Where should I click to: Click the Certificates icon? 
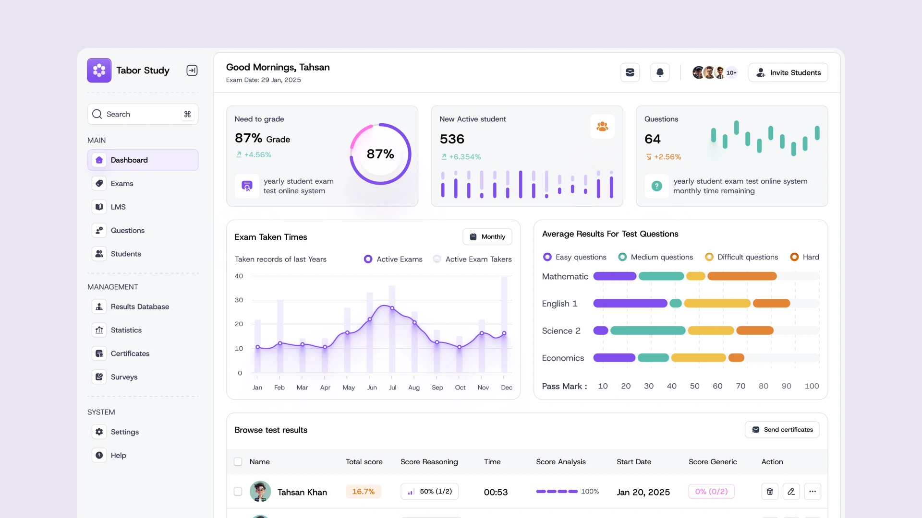[99, 354]
